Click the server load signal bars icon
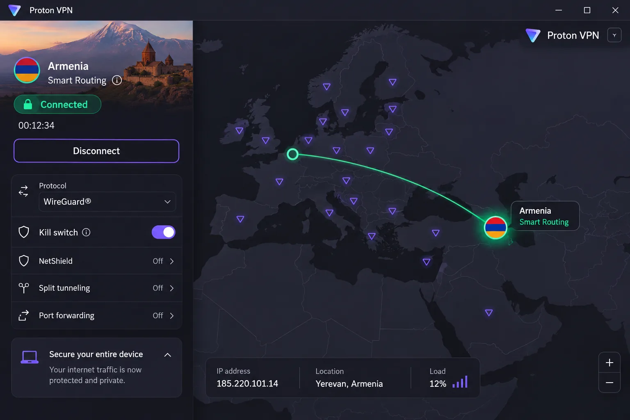630x420 pixels. point(460,382)
